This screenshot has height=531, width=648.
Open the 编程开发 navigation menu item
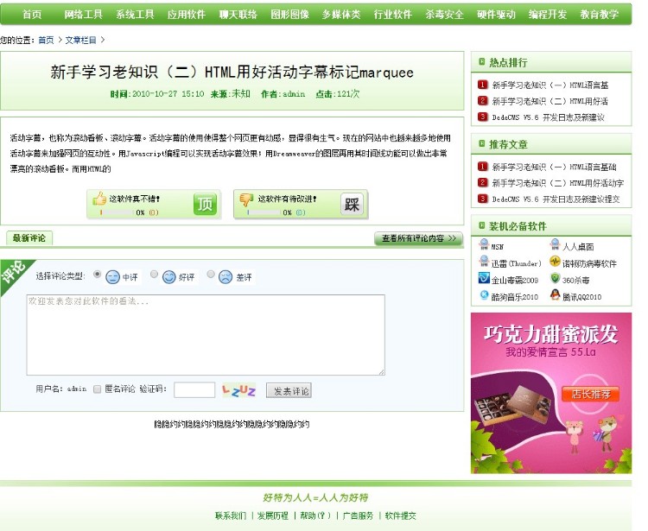[548, 15]
